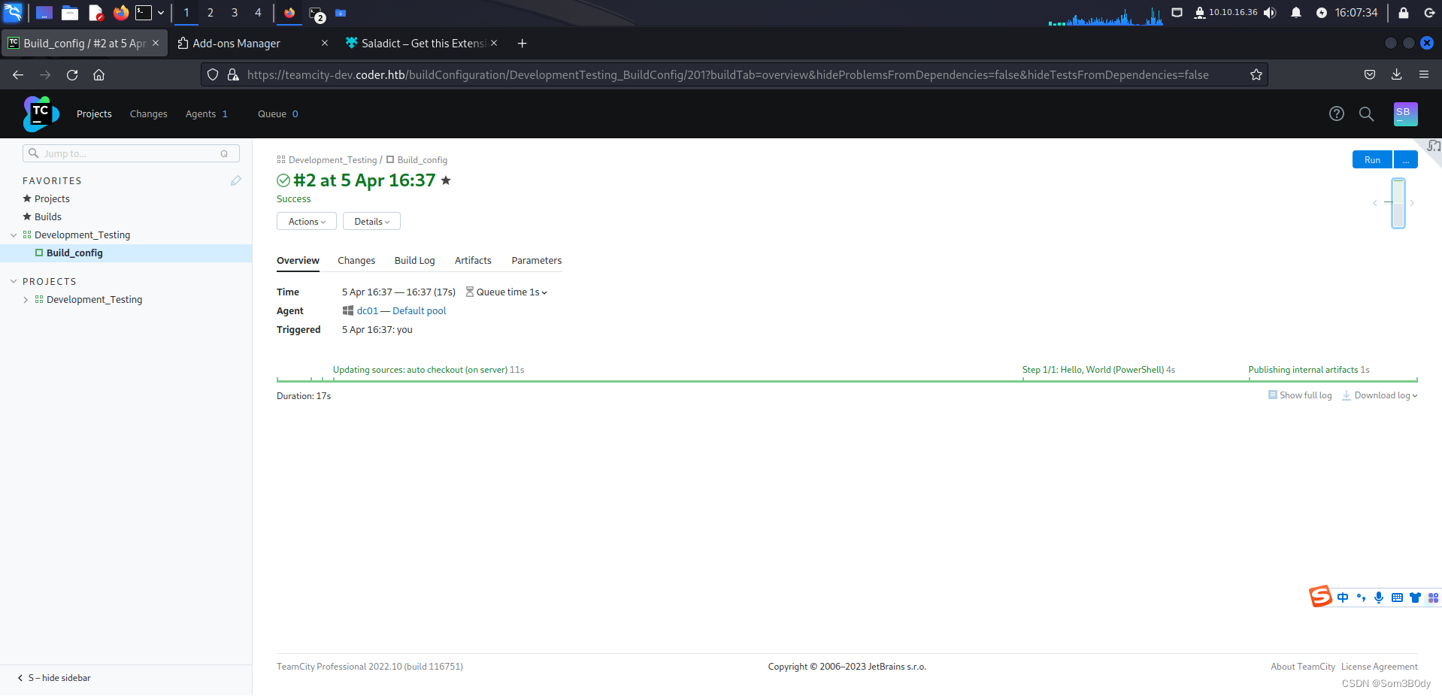Image resolution: width=1442 pixels, height=696 pixels.
Task: Open the Sogou soft keyboard icon
Action: point(1397,598)
